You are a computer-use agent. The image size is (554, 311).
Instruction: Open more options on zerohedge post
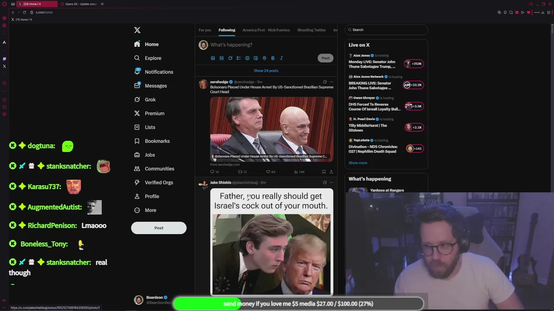pyautogui.click(x=332, y=82)
